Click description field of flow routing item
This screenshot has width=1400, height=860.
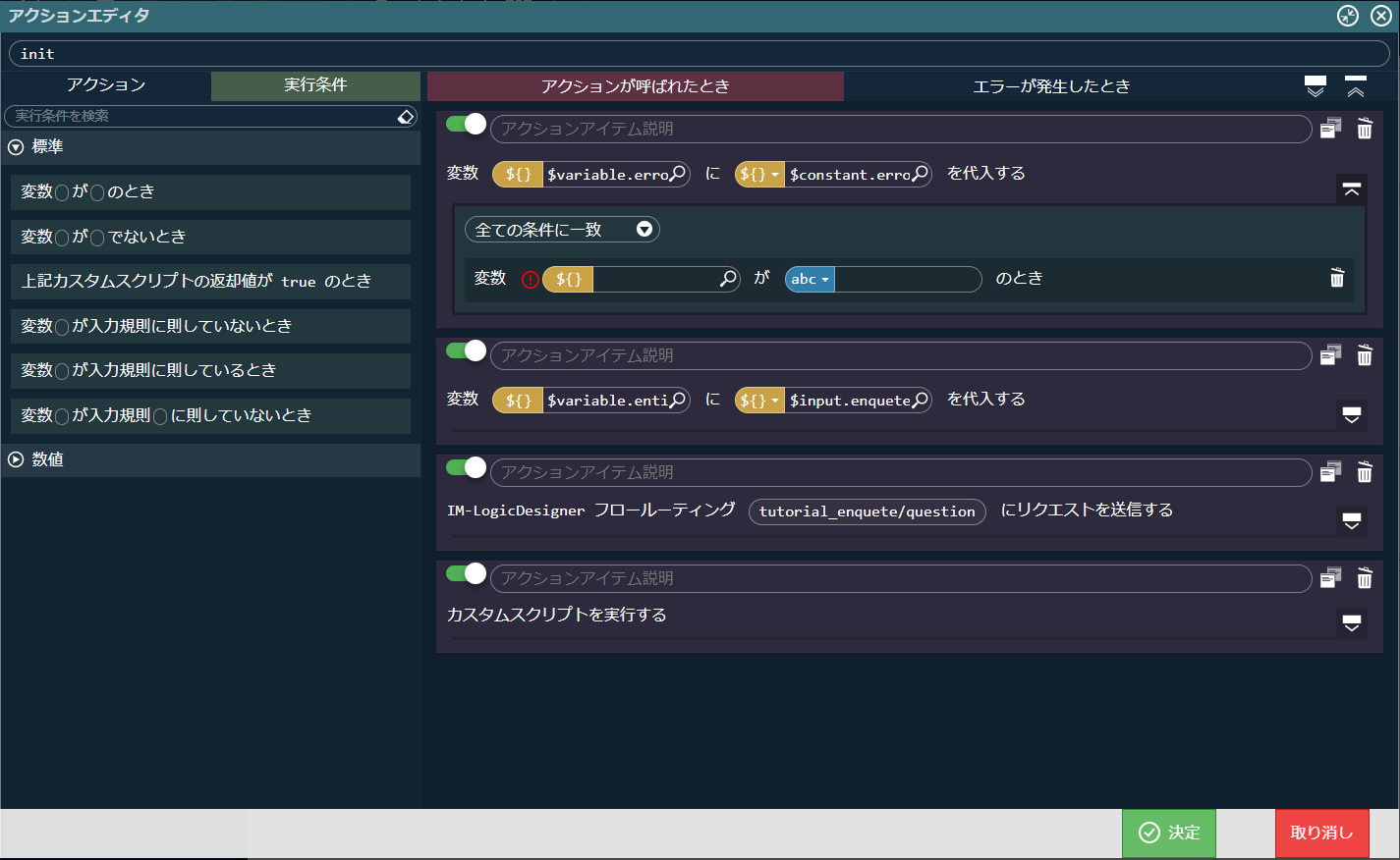(901, 472)
